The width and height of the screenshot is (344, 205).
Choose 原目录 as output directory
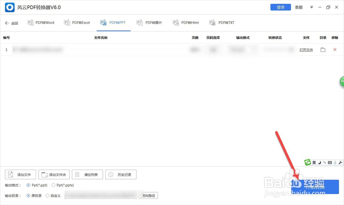34,196
